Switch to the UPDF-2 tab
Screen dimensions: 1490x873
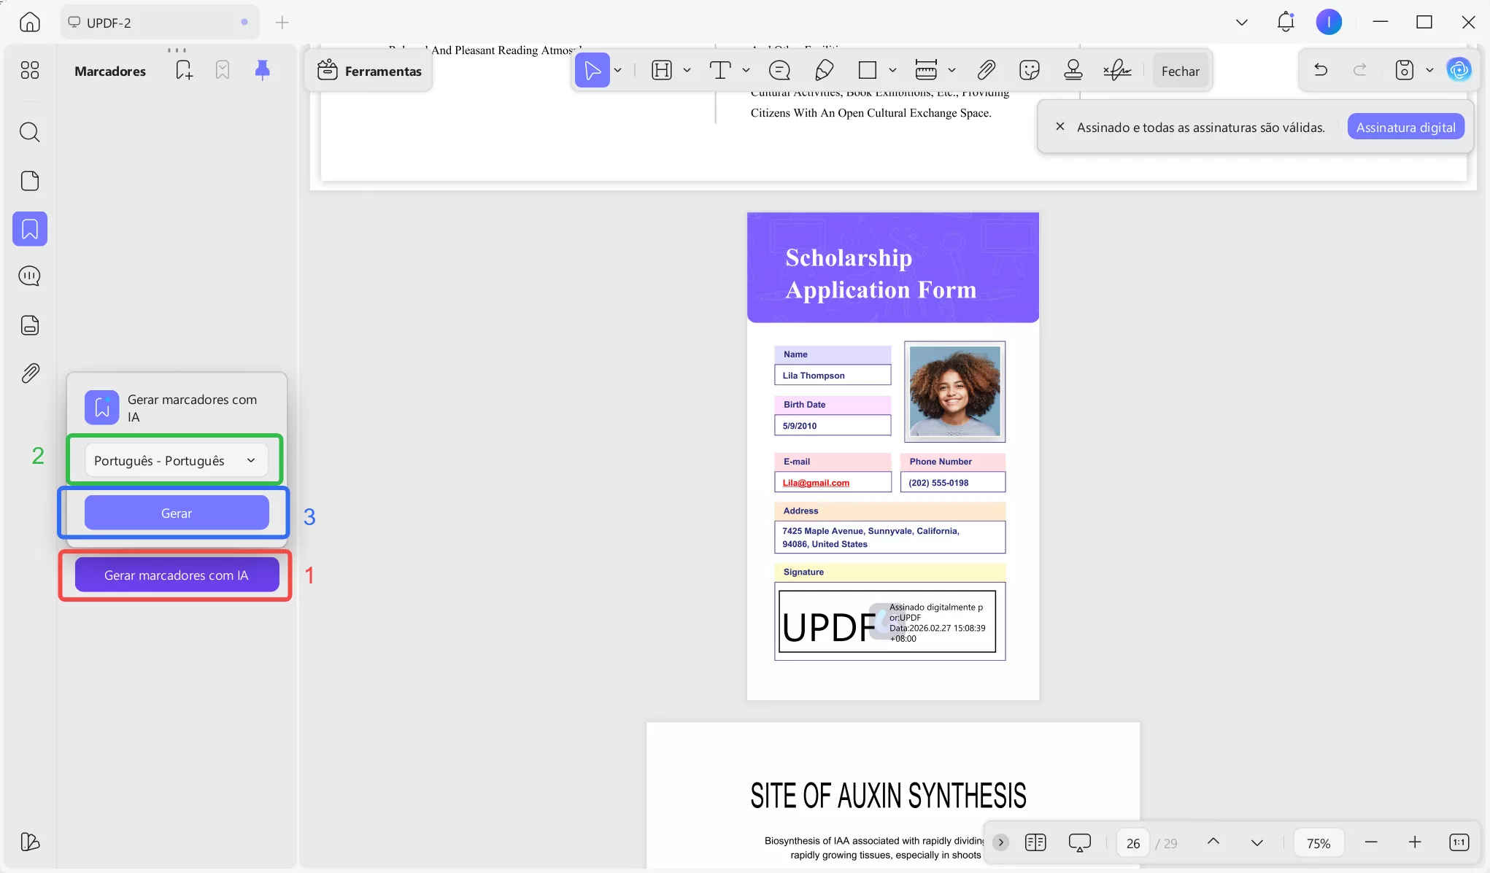pyautogui.click(x=109, y=23)
